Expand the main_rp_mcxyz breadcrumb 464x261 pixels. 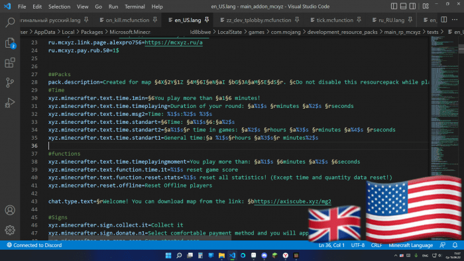pos(402,32)
